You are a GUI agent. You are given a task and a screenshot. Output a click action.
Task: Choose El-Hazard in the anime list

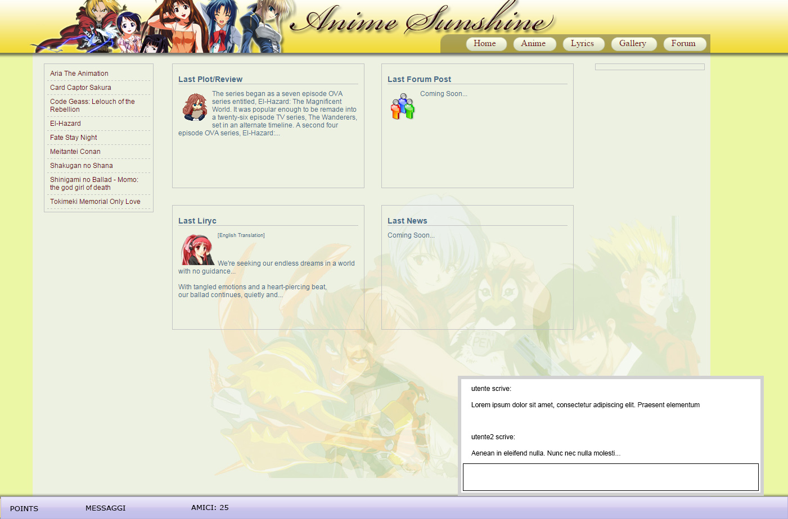[65, 124]
